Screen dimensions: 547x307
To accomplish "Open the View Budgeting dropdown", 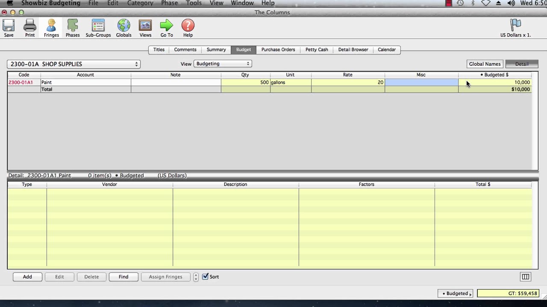I will pyautogui.click(x=223, y=64).
